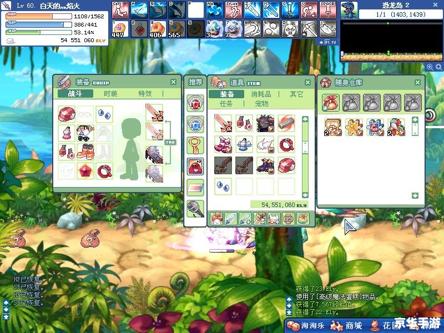Image resolution: width=444 pixels, height=333 pixels.
Task: Click the ELY amount in item window
Action: (279, 204)
